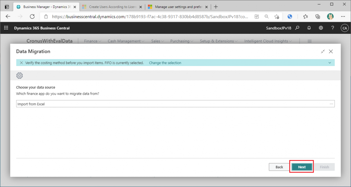This screenshot has height=187, width=351.
Task: Refresh the browser page
Action: 32,16
